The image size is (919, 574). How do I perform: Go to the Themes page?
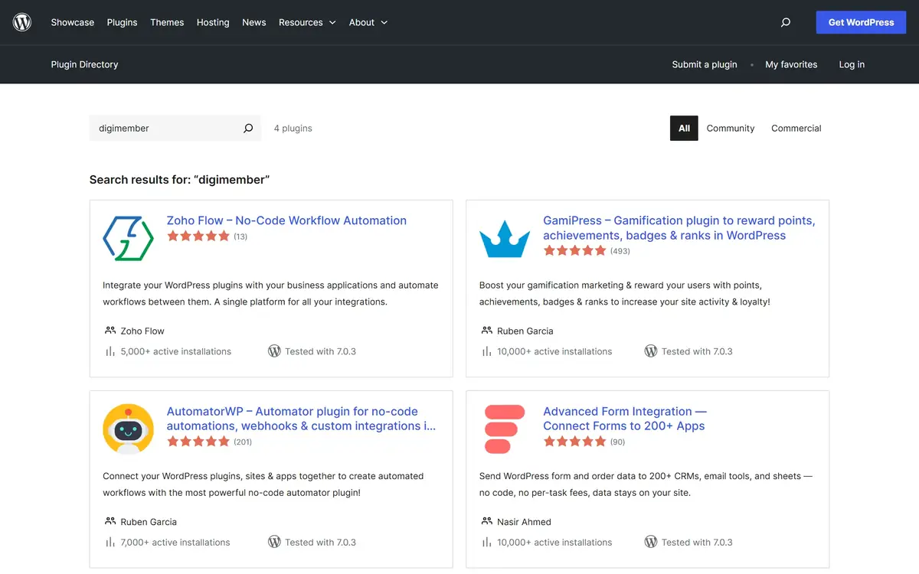(x=167, y=22)
